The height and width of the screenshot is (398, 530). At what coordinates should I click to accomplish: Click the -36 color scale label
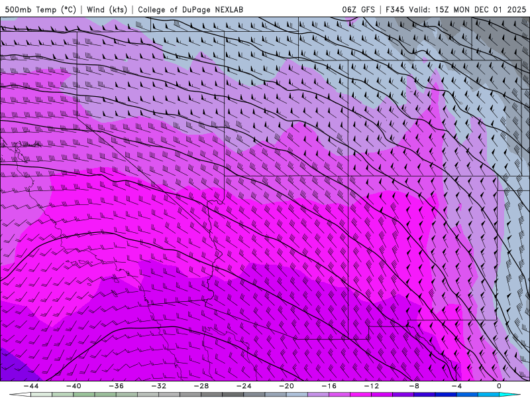pyautogui.click(x=116, y=386)
